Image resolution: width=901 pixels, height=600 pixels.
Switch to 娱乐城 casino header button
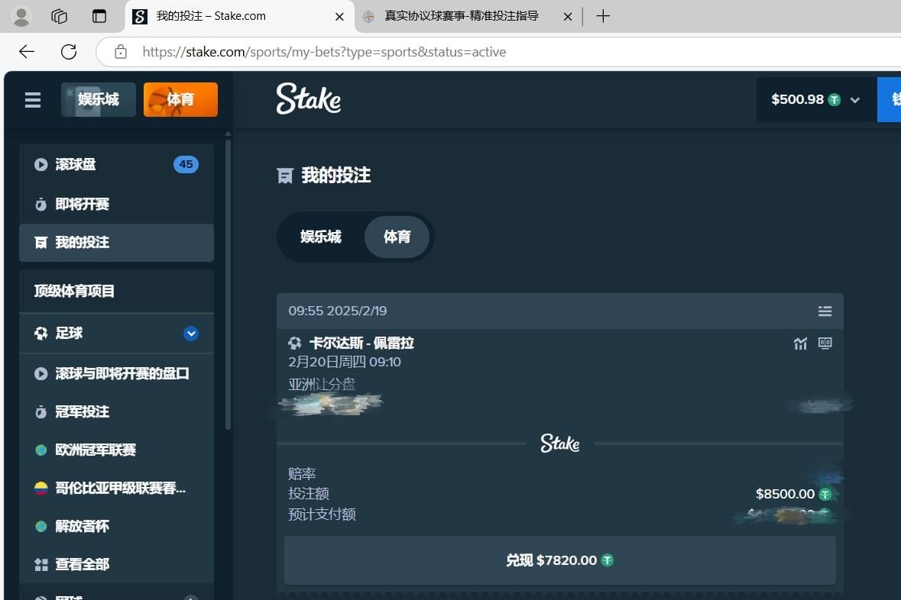point(99,99)
